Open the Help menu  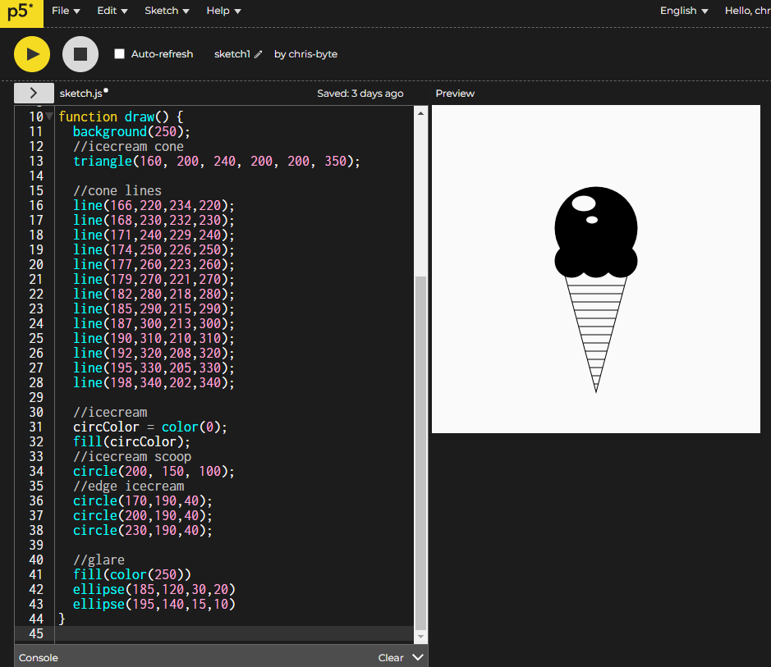[223, 11]
